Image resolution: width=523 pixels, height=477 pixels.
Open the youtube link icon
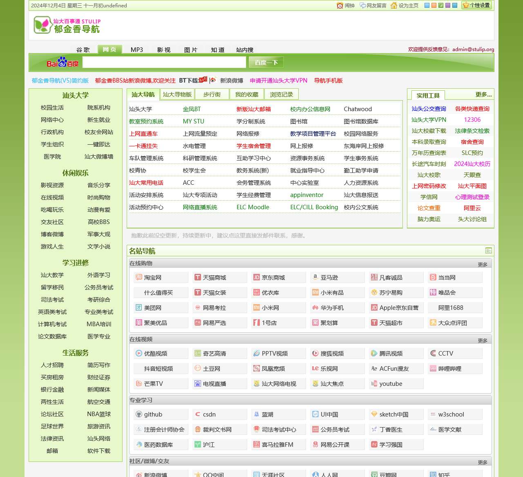click(x=374, y=383)
